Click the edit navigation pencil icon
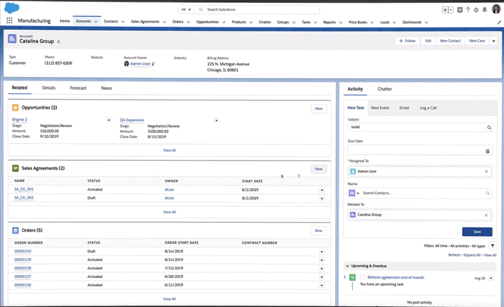 tap(499, 22)
